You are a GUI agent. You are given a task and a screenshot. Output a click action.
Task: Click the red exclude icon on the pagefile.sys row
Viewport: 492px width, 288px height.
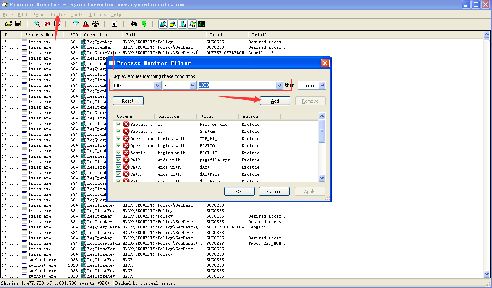126,160
